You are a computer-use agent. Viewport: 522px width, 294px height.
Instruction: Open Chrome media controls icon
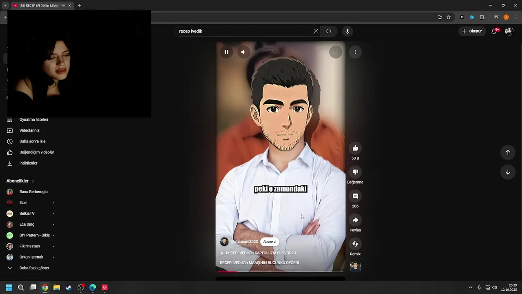point(496,17)
